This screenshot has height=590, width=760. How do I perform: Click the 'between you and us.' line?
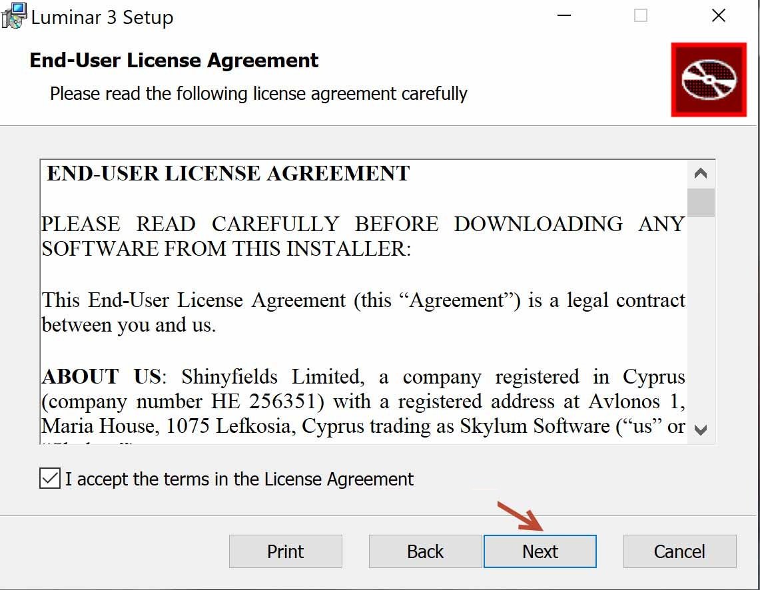129,325
